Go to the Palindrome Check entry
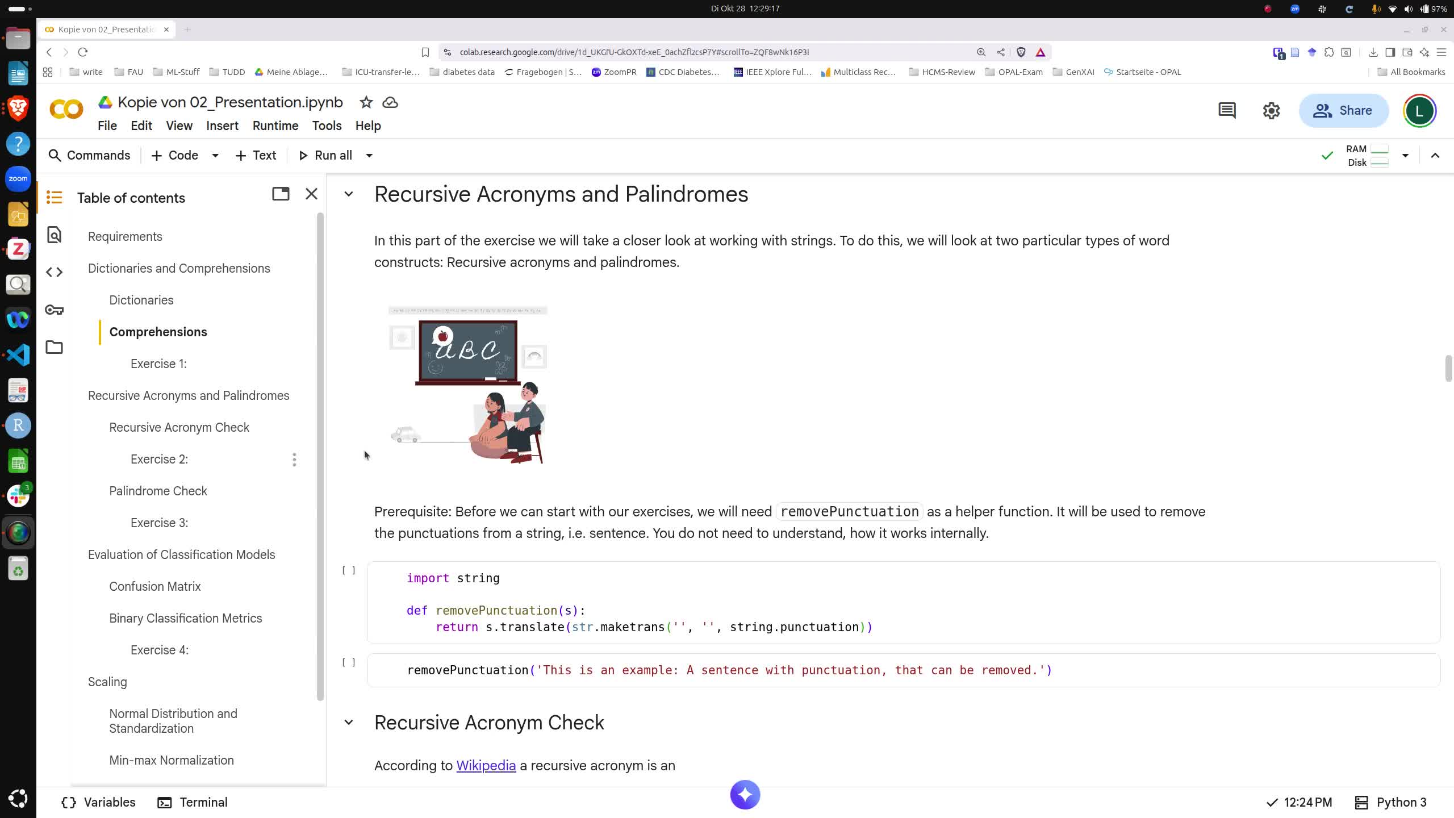The image size is (1454, 818). point(158,491)
